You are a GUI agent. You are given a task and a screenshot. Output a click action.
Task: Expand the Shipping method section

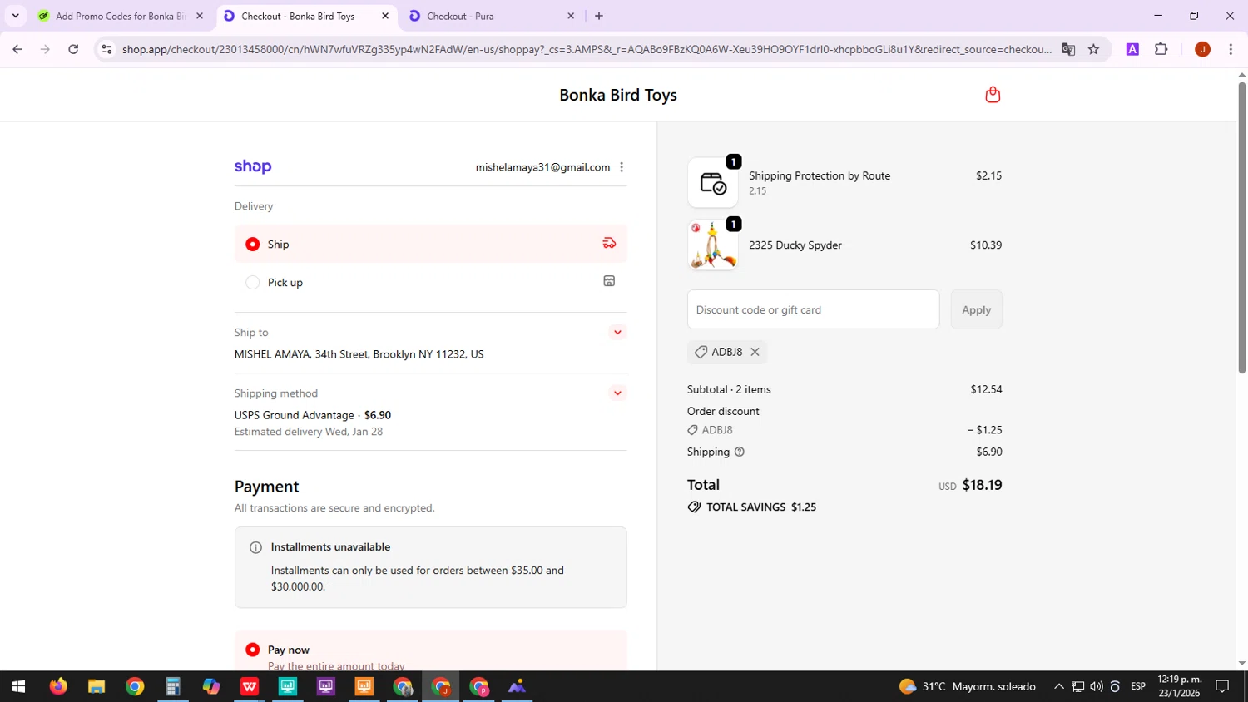click(x=617, y=393)
